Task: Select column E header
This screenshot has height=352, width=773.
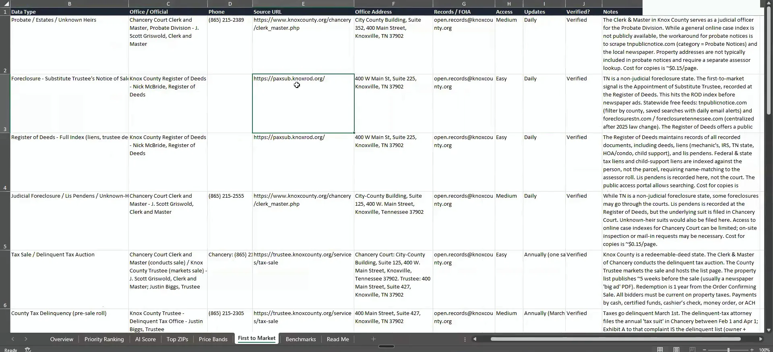Action: coord(303,4)
